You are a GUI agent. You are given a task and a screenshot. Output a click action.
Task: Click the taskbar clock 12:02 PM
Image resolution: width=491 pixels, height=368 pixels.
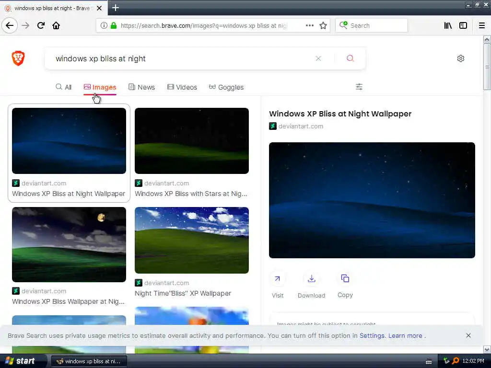[473, 361]
